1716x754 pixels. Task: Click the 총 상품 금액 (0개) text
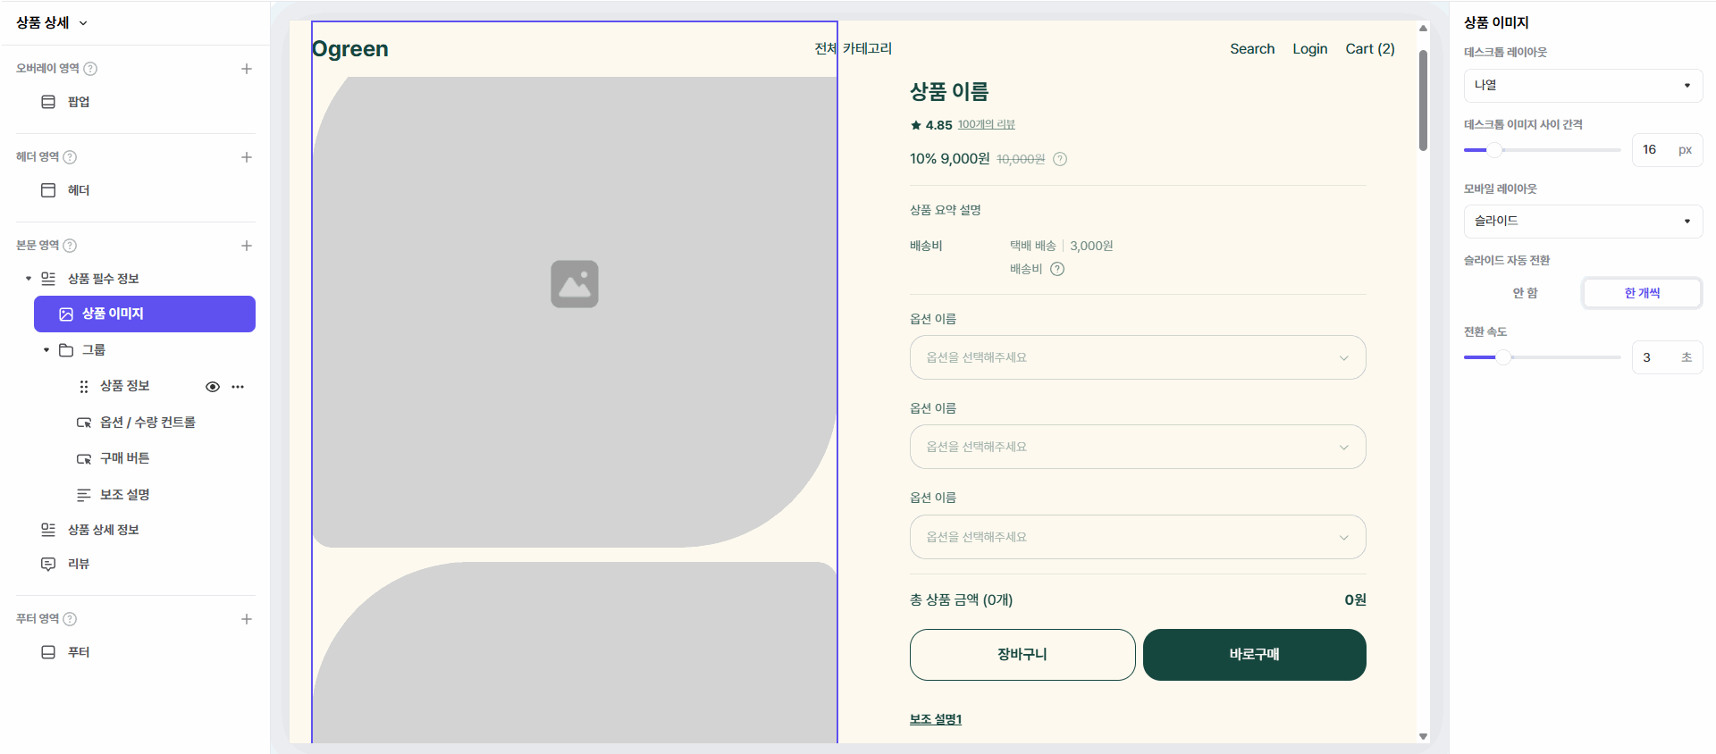click(961, 600)
